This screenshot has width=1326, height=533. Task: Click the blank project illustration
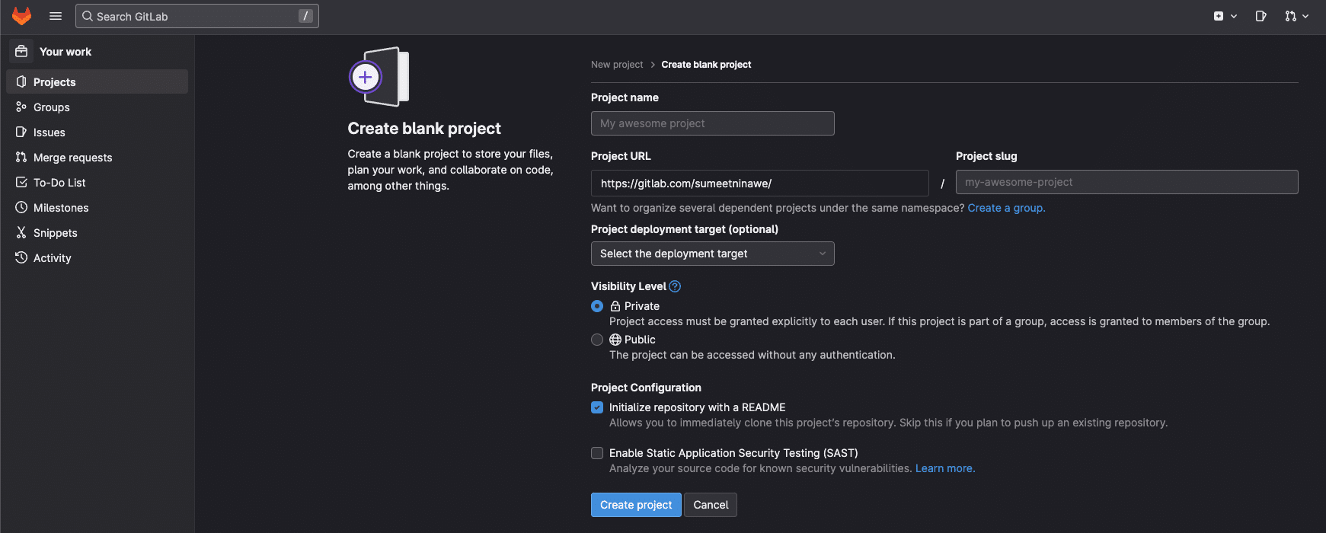coord(379,77)
